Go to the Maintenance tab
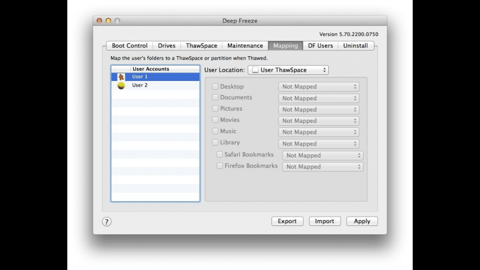This screenshot has height=270, width=480. tap(245, 46)
